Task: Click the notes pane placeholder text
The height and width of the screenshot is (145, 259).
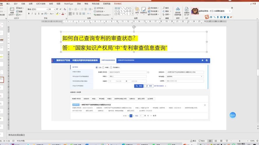Action: pyautogui.click(x=17, y=135)
